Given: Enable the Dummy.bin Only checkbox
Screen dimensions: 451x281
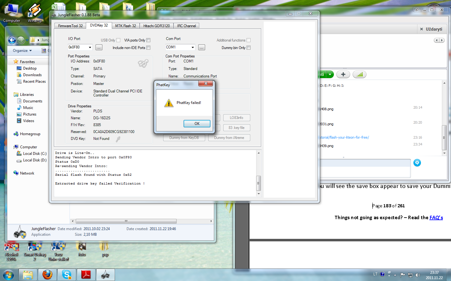Looking at the screenshot, I should 248,47.
